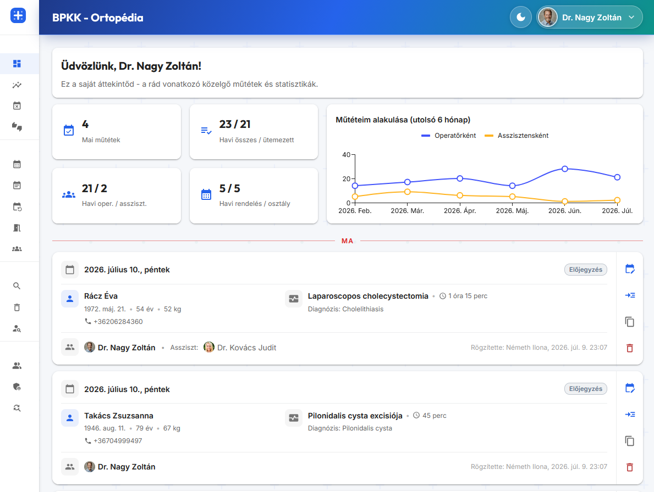Edit schedule icon for Rácz Éva surgery
The image size is (654, 492).
630,269
